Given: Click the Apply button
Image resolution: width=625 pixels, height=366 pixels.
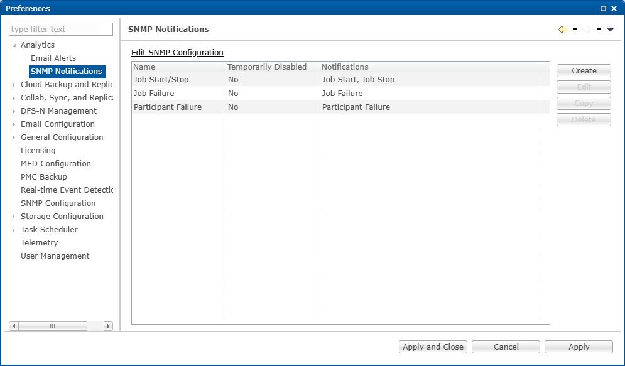Looking at the screenshot, I should tap(579, 347).
